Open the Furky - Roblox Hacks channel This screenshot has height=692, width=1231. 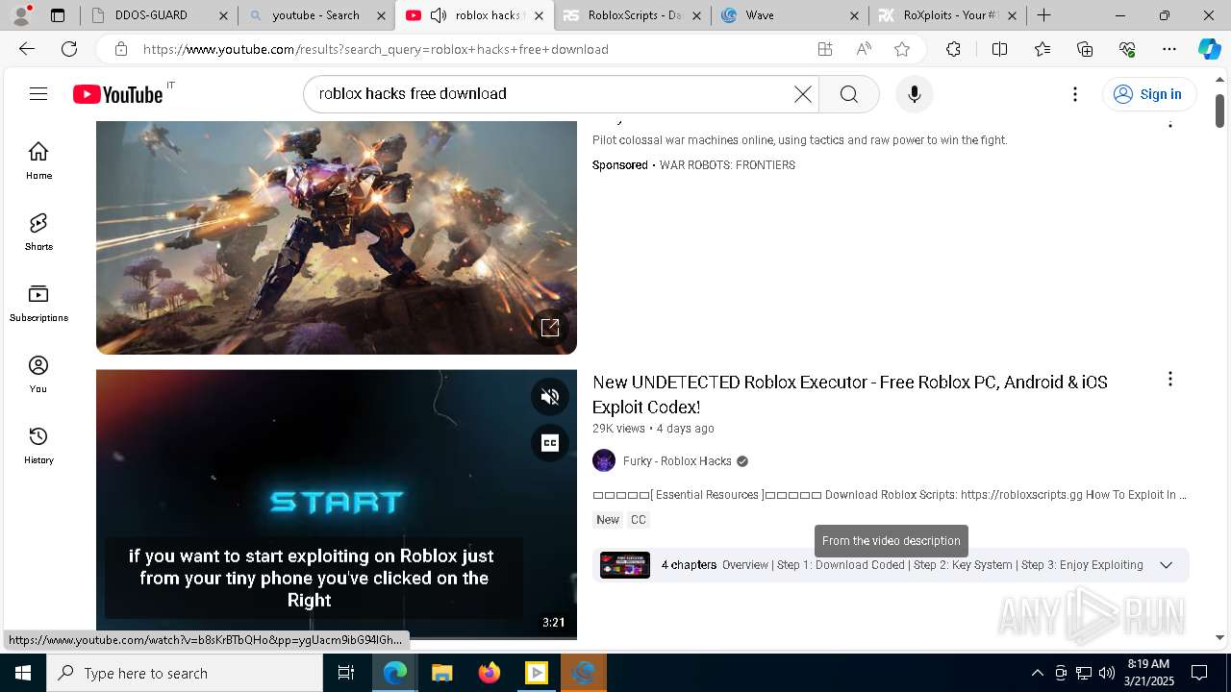(677, 461)
